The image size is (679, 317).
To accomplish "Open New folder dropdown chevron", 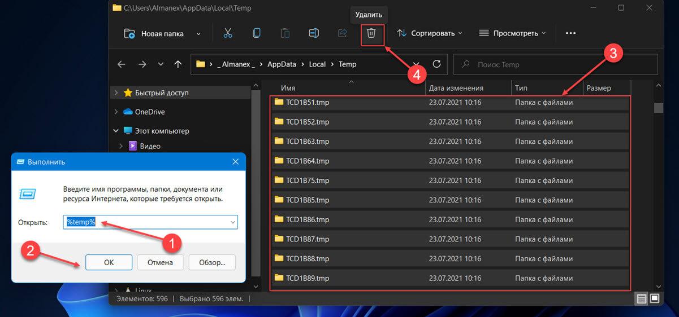I will tap(198, 33).
